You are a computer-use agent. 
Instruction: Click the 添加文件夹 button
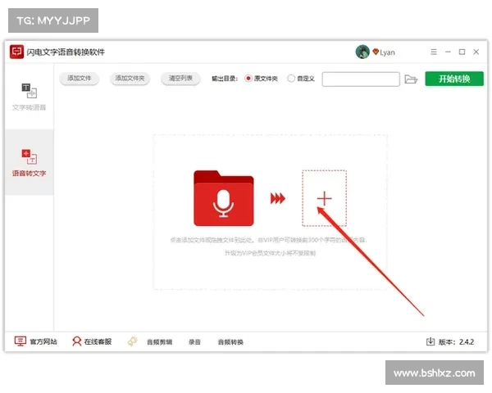click(x=130, y=79)
